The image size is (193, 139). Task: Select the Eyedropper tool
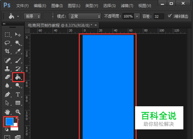18,51
